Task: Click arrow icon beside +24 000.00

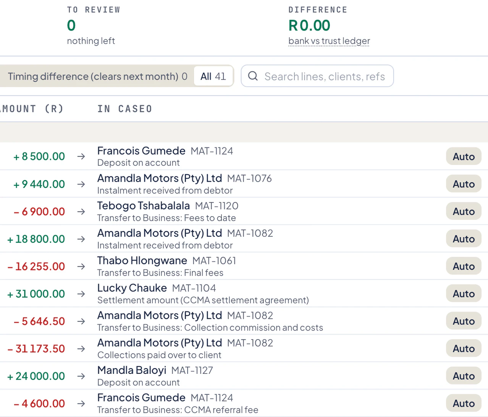Action: tap(81, 376)
